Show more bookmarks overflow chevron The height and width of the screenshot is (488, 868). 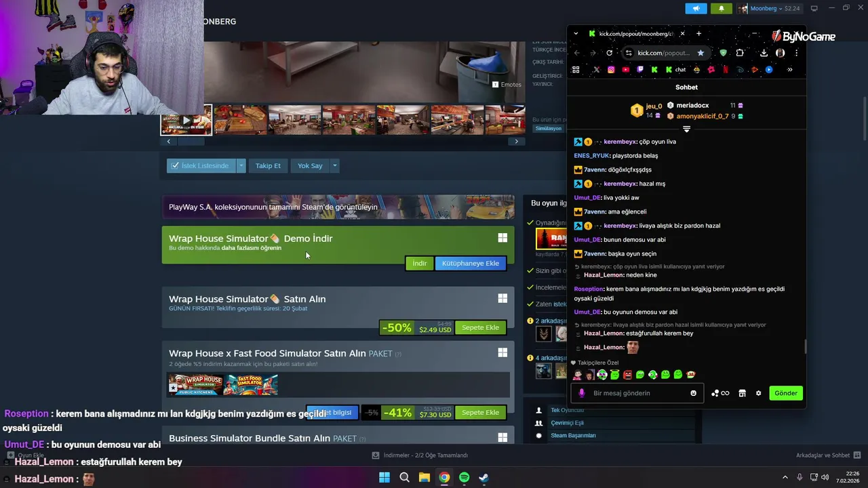click(x=789, y=69)
